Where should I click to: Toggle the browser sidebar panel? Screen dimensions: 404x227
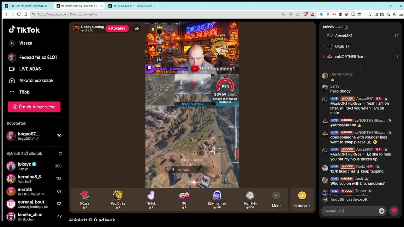tap(376, 14)
